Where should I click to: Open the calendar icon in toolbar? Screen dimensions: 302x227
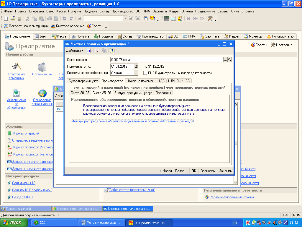click(173, 19)
